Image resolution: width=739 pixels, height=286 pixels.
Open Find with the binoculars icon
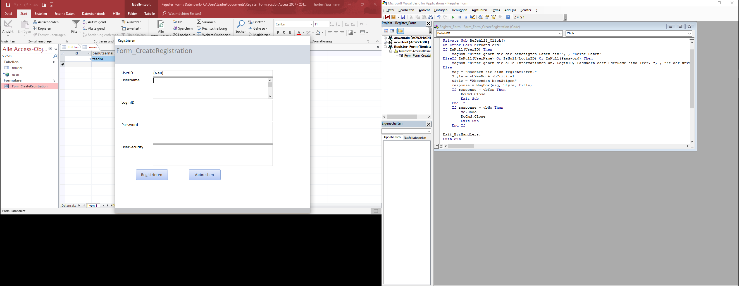point(431,17)
